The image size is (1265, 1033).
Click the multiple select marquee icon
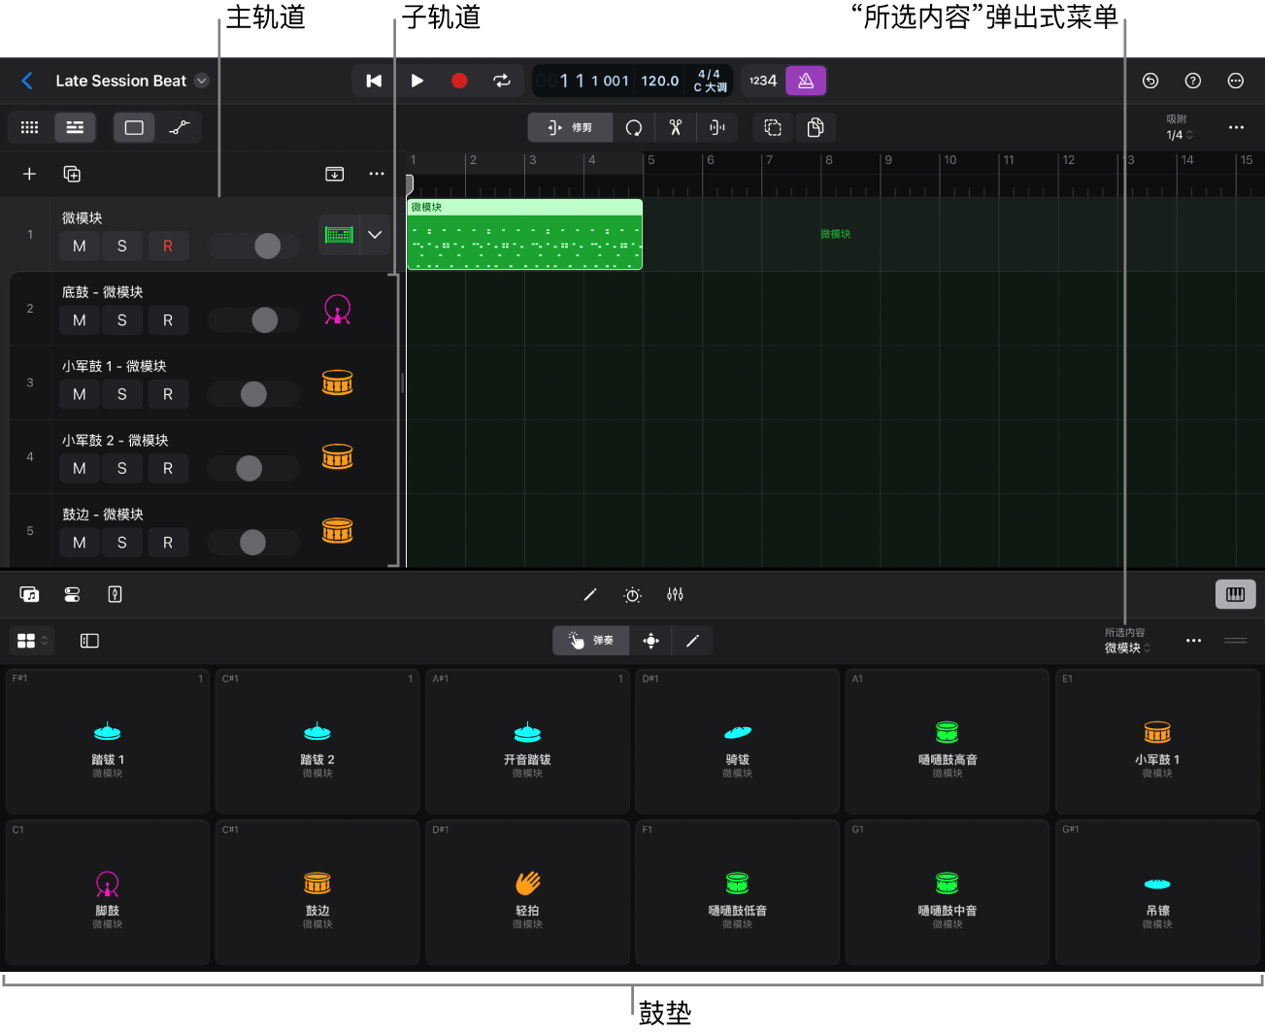point(773,127)
